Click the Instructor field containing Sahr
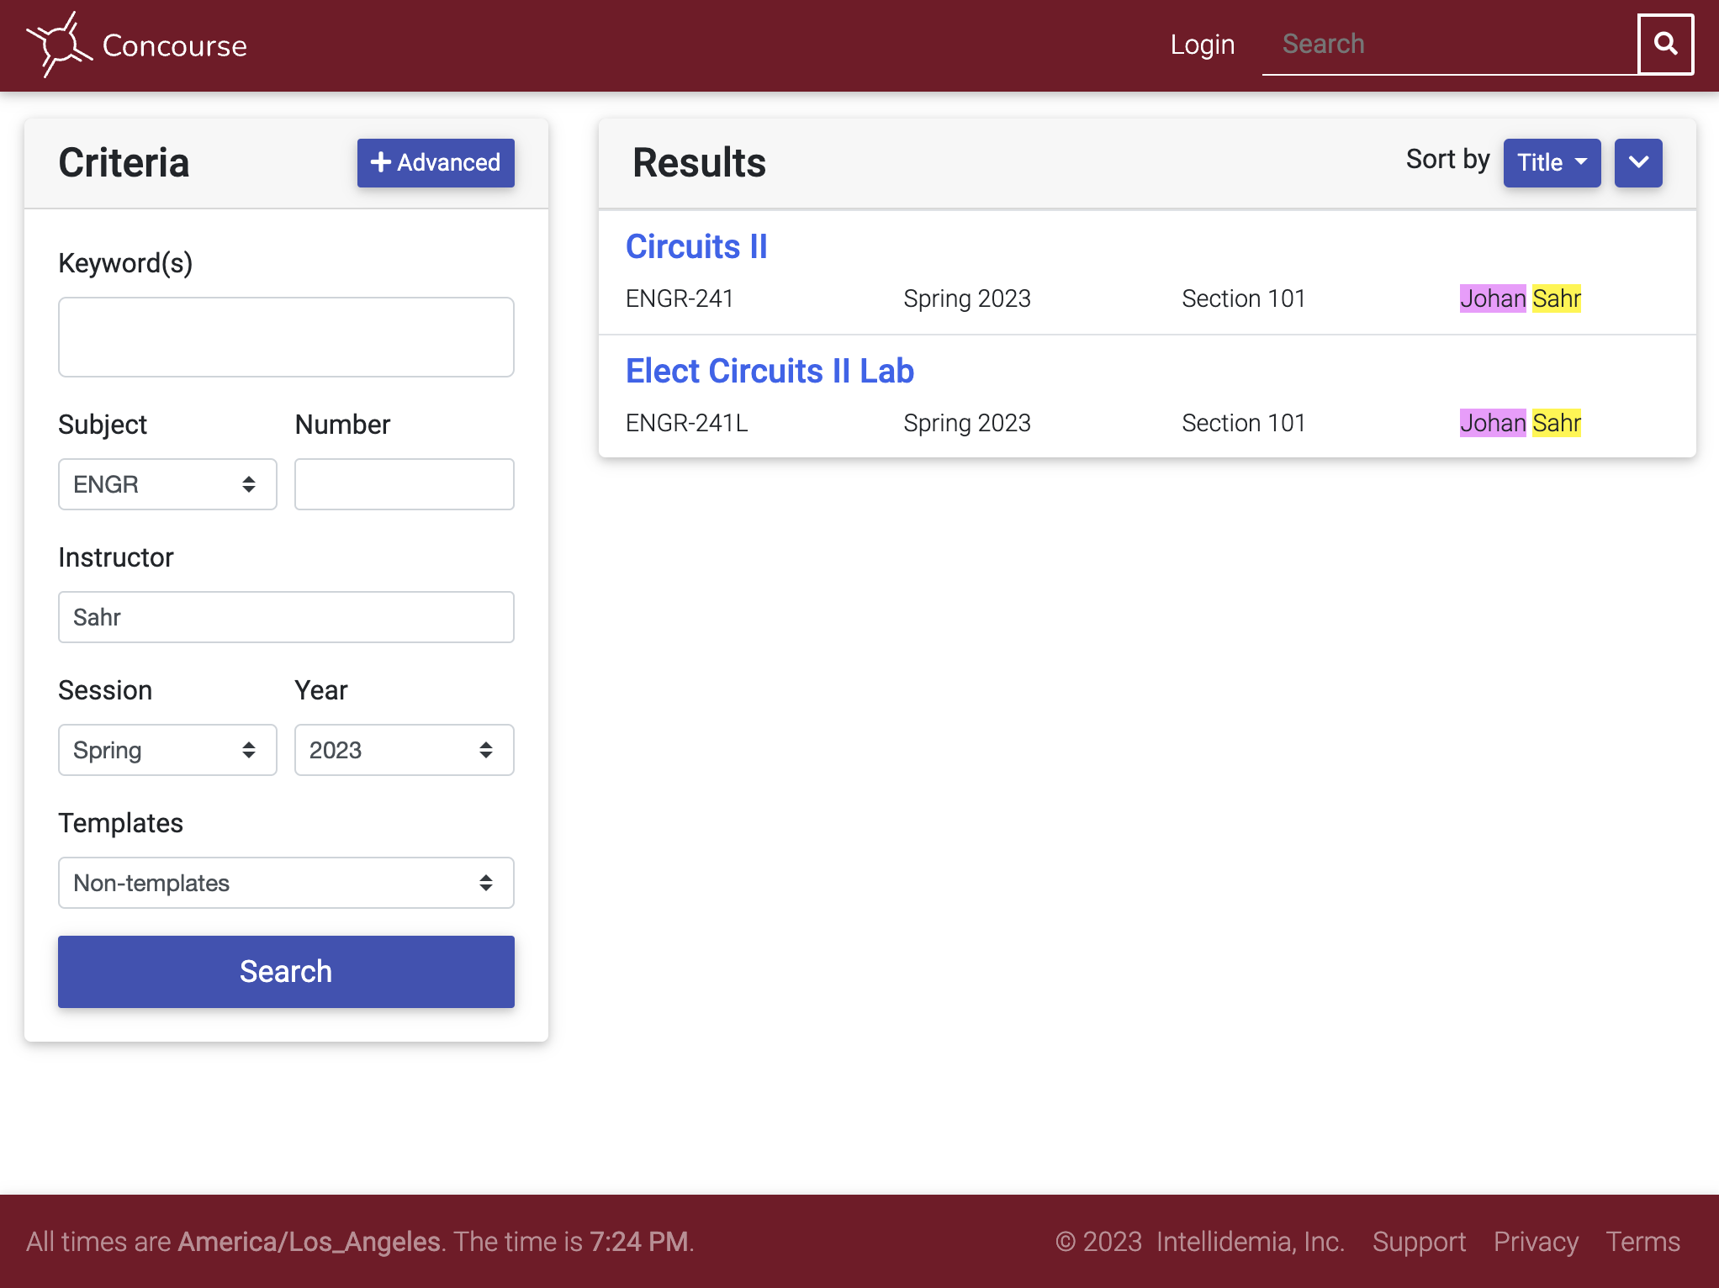This screenshot has height=1288, width=1719. [286, 617]
